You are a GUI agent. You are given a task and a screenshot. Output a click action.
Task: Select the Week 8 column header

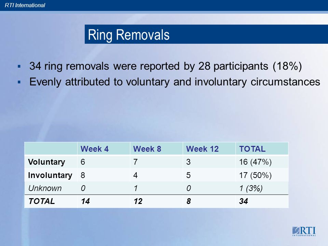[x=147, y=149]
